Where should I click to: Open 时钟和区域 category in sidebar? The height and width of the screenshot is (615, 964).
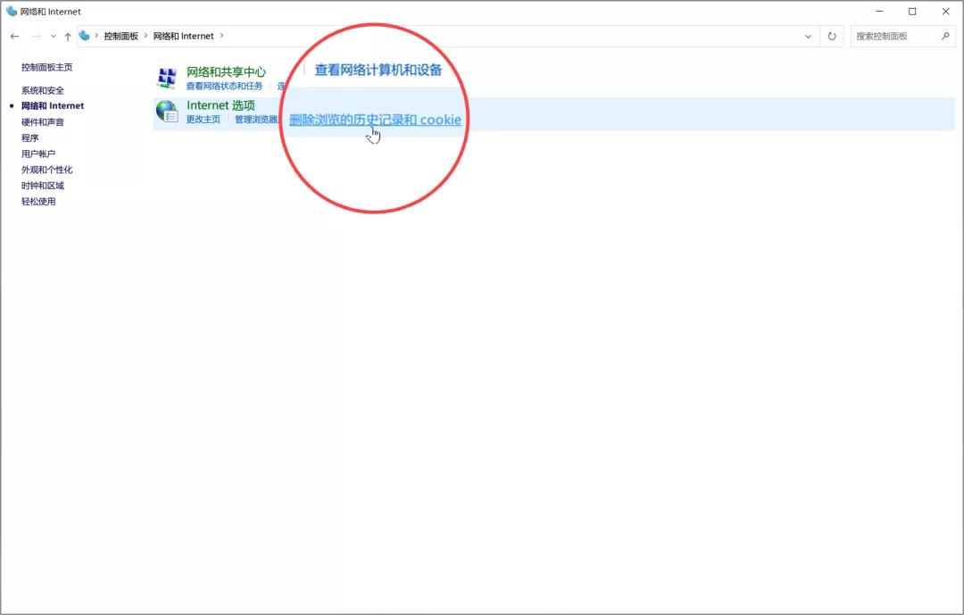pyautogui.click(x=43, y=186)
